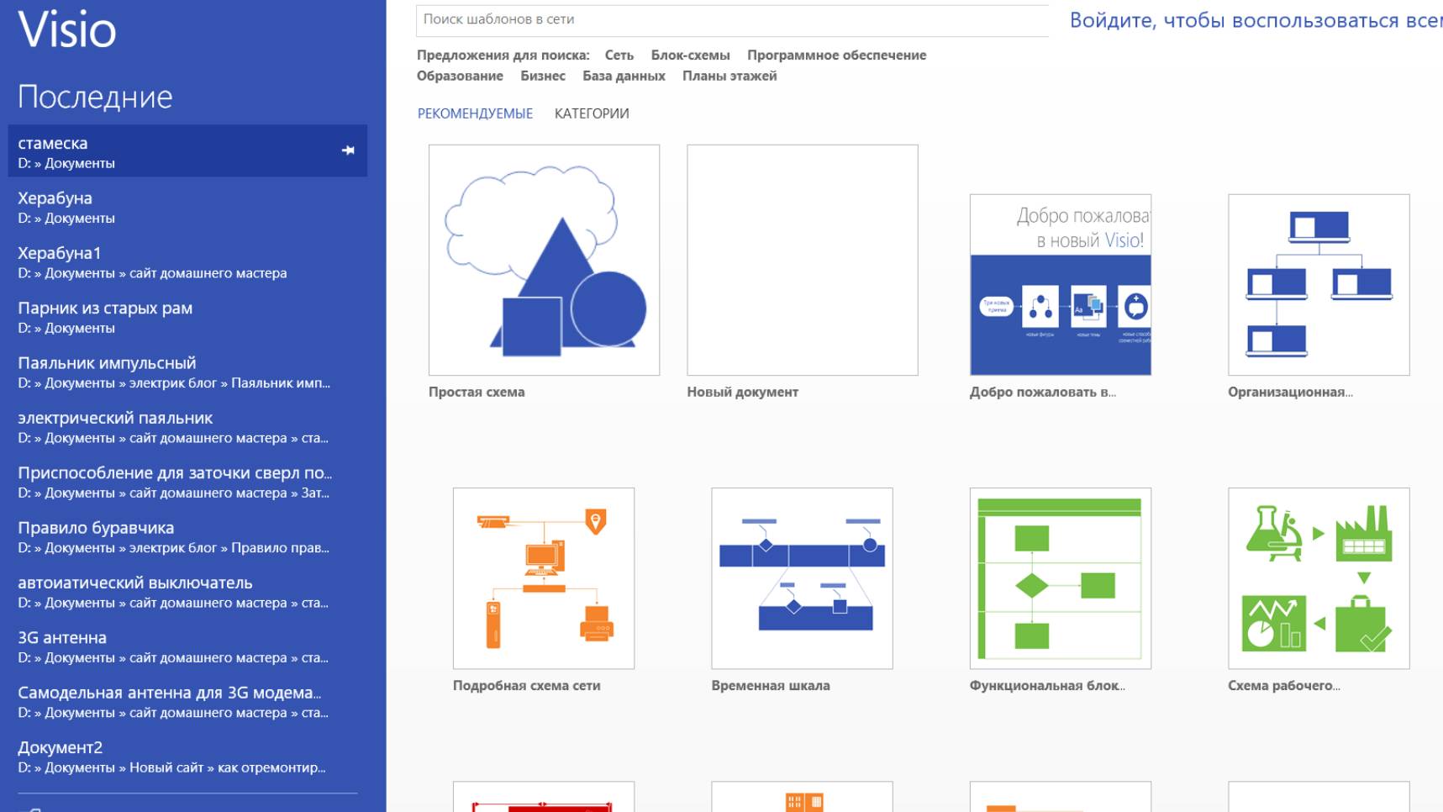Click inside the template search field
The image size is (1443, 812).
756,17
